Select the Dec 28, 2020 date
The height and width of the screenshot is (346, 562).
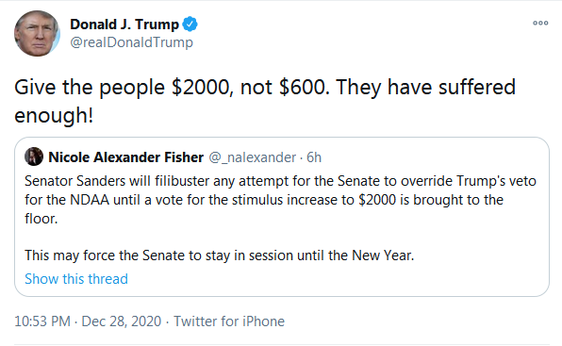click(x=122, y=321)
